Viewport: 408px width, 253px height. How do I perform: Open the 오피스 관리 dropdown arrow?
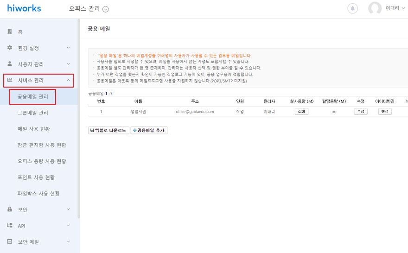pyautogui.click(x=105, y=9)
